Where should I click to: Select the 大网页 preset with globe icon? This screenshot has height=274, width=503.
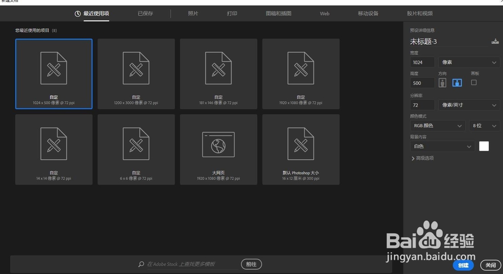pyautogui.click(x=218, y=150)
